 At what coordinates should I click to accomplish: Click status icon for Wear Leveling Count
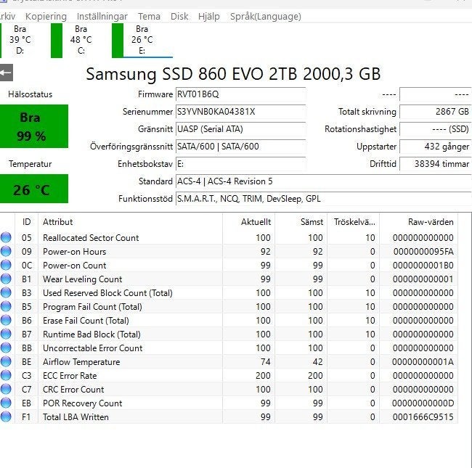(6, 279)
